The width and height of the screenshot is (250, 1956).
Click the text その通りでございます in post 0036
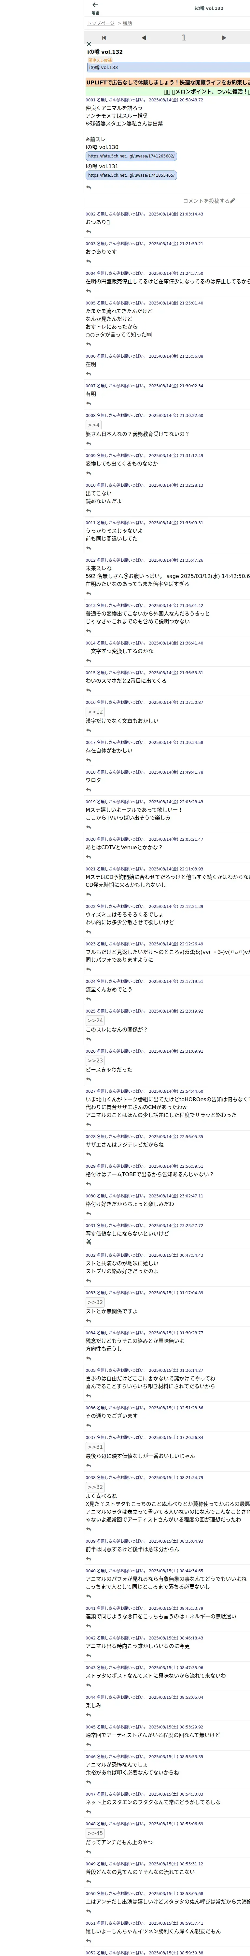(112, 1415)
